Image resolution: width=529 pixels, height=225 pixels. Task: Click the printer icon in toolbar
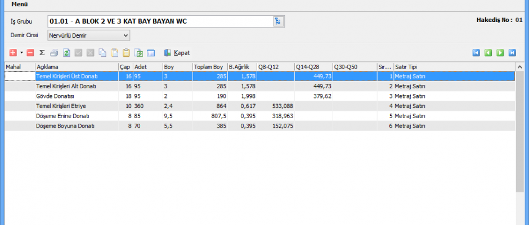[54, 53]
